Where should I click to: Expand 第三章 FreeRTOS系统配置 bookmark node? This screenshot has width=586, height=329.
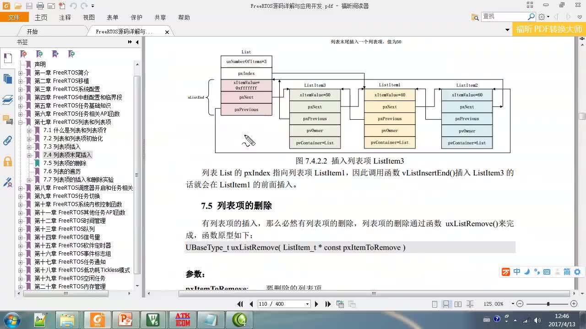click(20, 89)
